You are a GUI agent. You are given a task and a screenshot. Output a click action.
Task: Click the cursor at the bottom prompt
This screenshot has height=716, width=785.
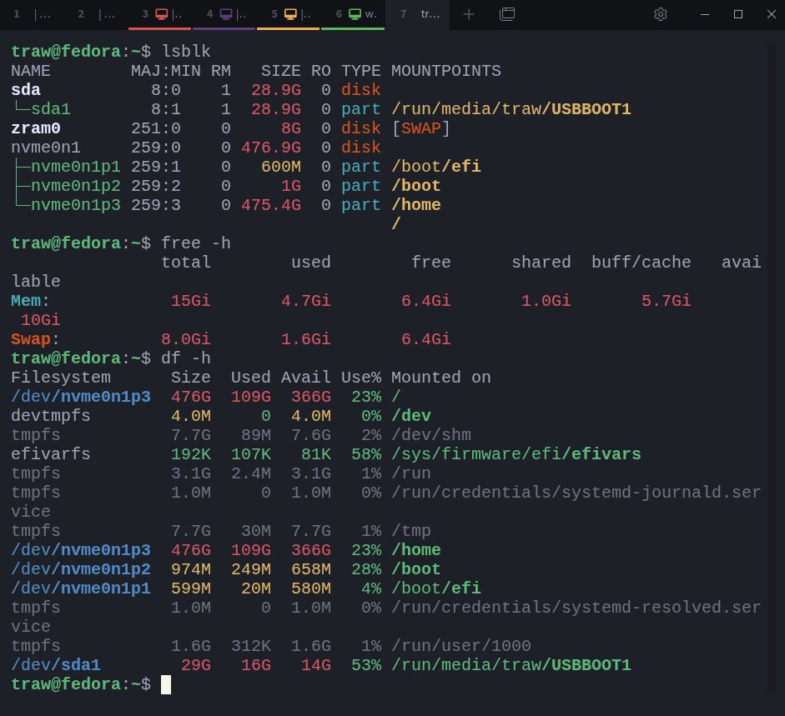click(x=166, y=684)
